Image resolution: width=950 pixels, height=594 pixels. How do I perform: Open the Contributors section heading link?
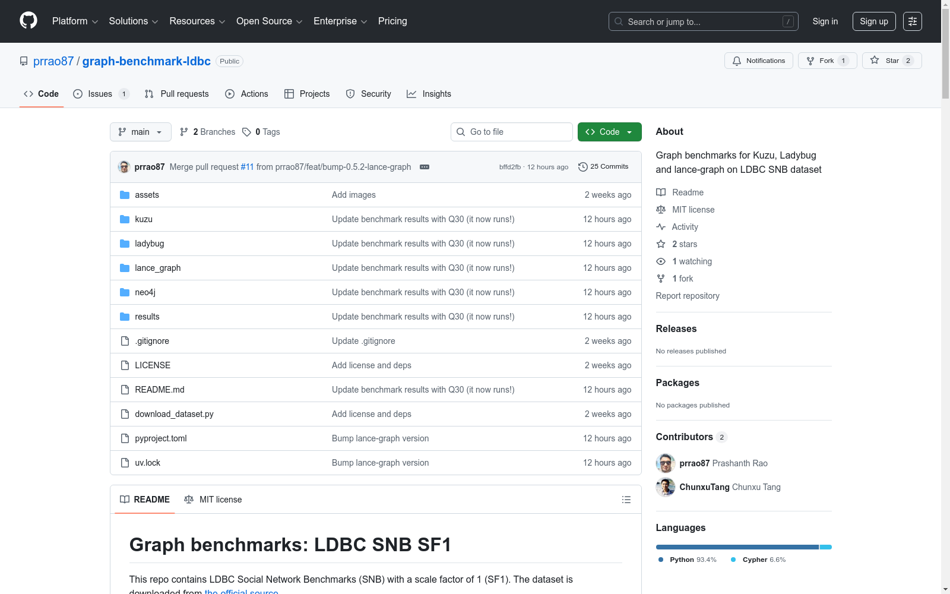click(x=692, y=437)
